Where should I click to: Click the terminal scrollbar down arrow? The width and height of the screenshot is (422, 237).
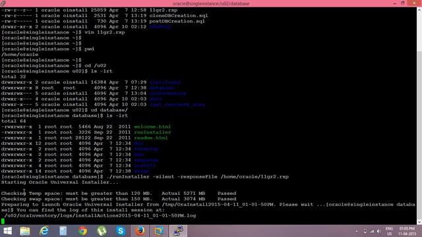(x=419, y=222)
